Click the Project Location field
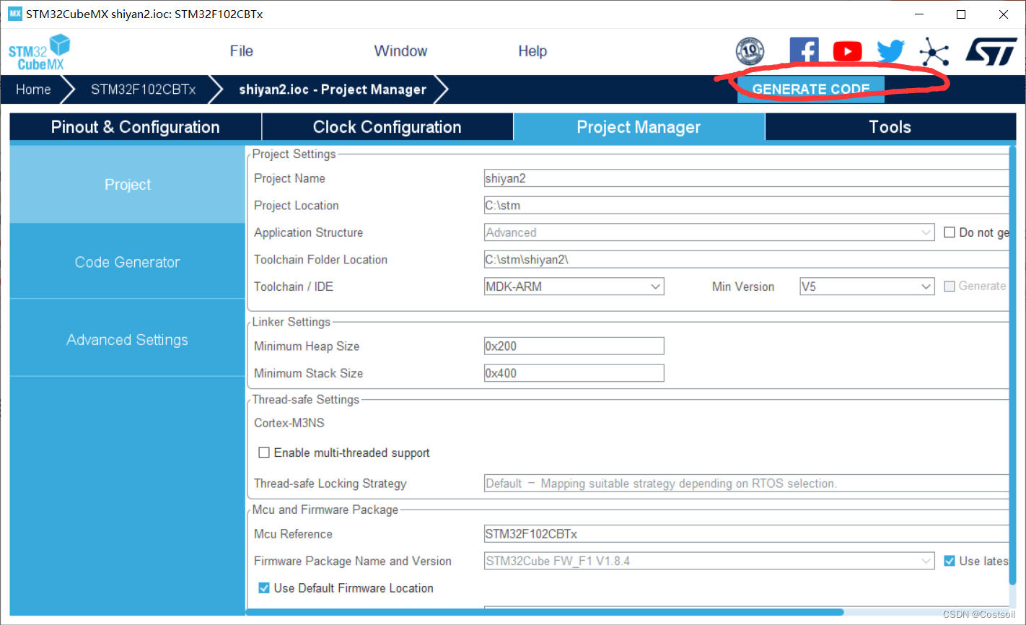 click(746, 206)
